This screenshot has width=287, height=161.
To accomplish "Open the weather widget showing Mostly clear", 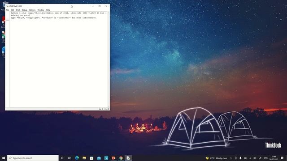I will click(216, 158).
